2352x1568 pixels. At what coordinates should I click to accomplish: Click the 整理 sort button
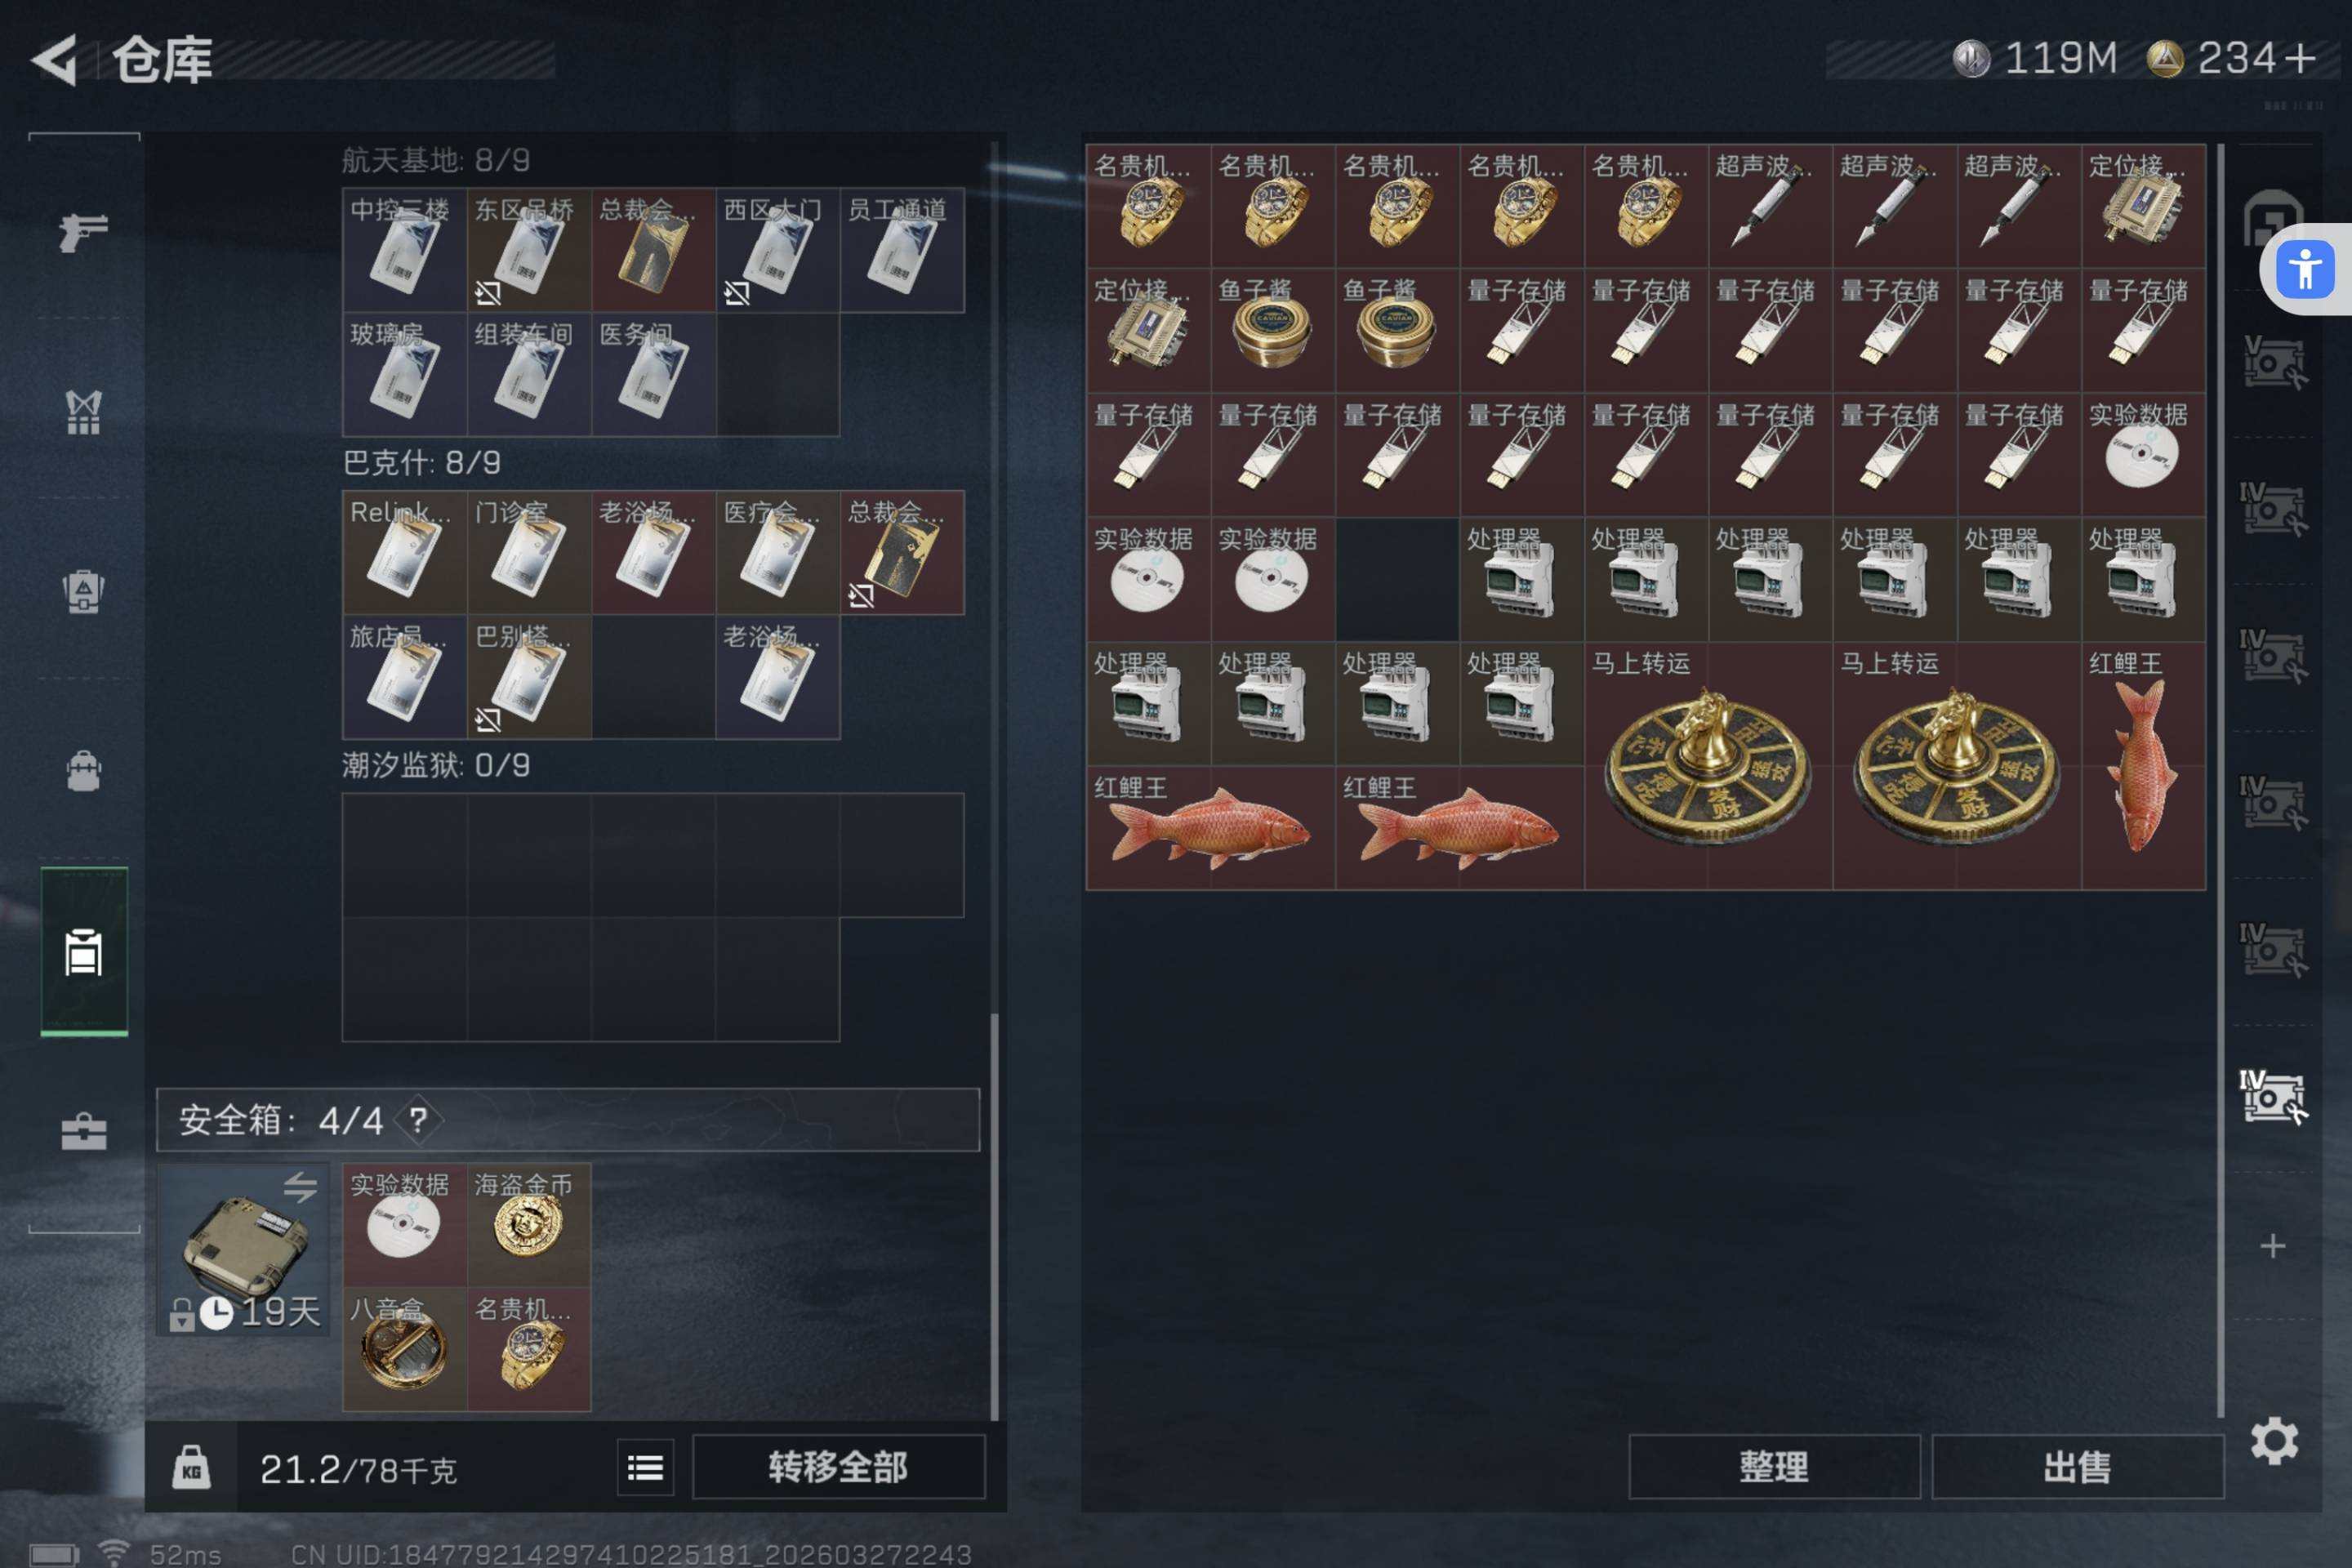pos(1774,1467)
